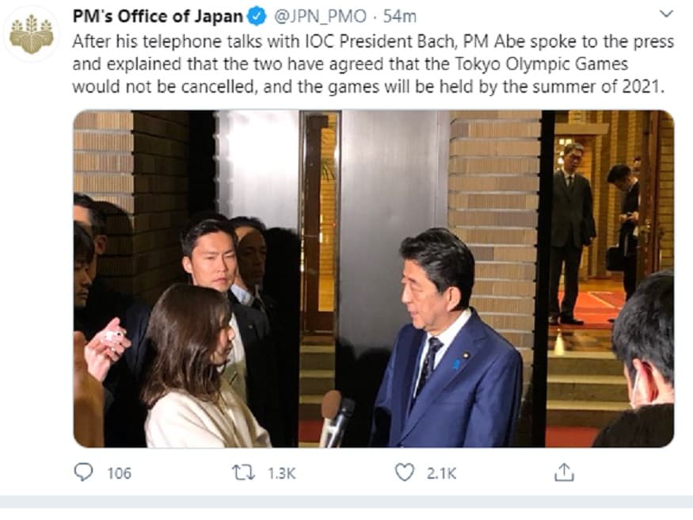Retweet using the retweet arrows icon

click(243, 472)
